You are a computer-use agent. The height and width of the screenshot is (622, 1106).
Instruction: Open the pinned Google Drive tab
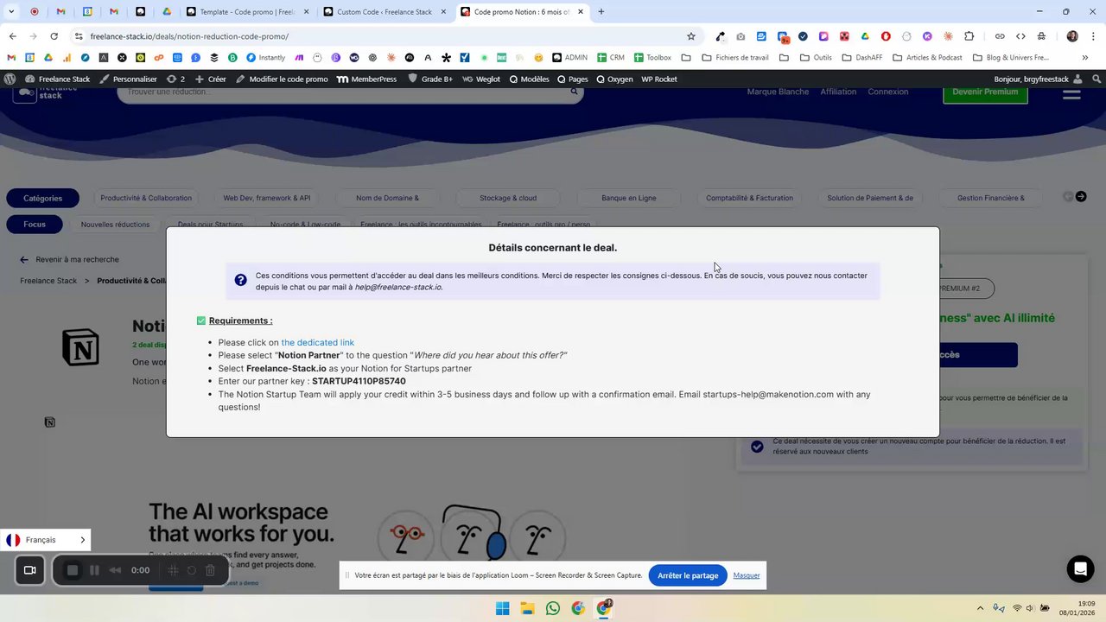click(x=167, y=12)
